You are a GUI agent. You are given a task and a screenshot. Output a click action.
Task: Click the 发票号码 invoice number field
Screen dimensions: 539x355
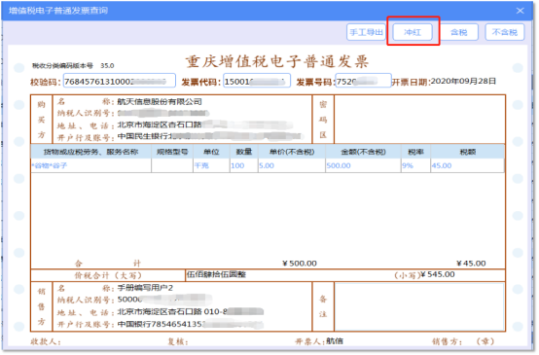[363, 81]
